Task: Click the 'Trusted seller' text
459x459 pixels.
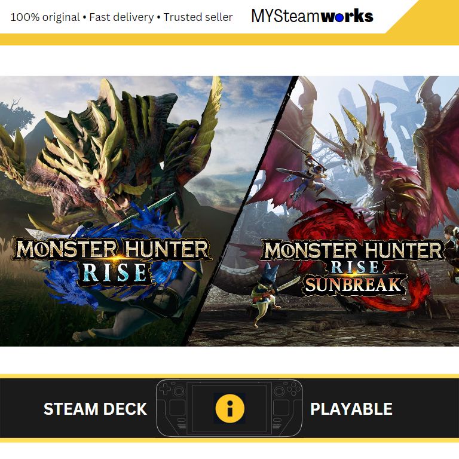Action: [198, 17]
